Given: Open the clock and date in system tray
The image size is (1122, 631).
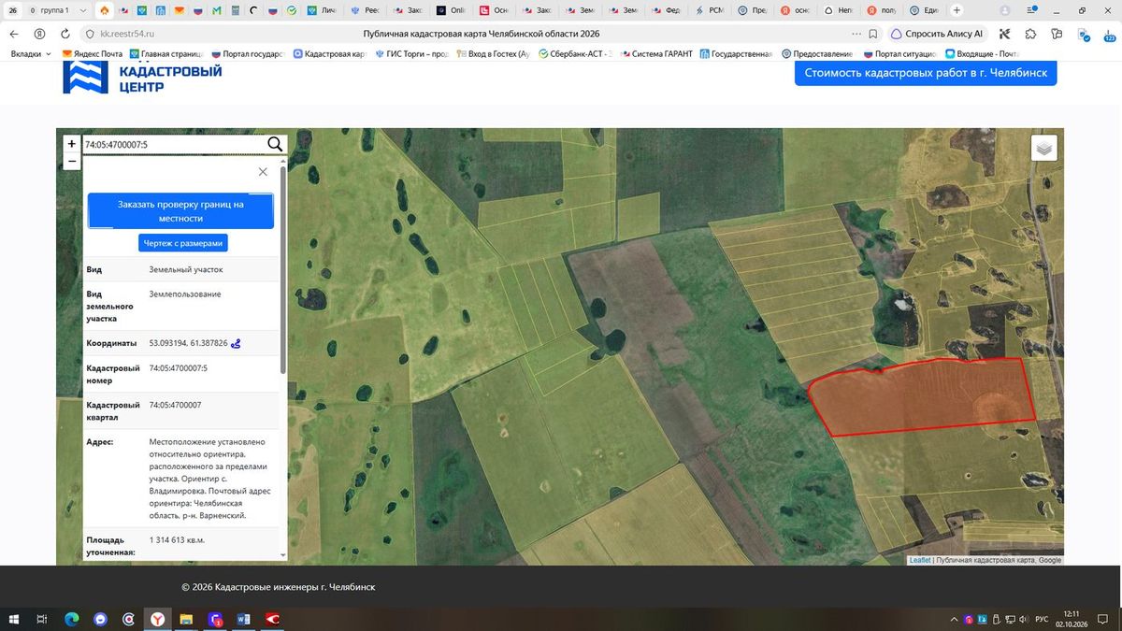Looking at the screenshot, I should [x=1072, y=619].
